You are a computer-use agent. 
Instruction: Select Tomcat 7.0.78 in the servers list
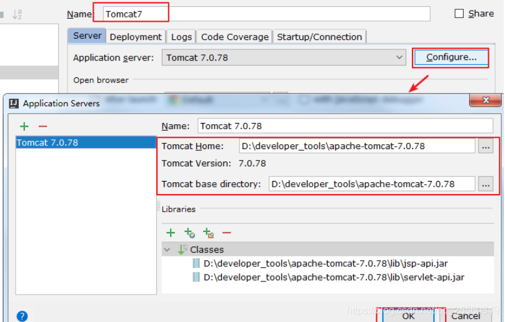(x=86, y=142)
